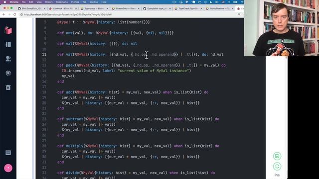The height and width of the screenshot is (179, 319).
Task: Show connected users panel
Action: 8,59
